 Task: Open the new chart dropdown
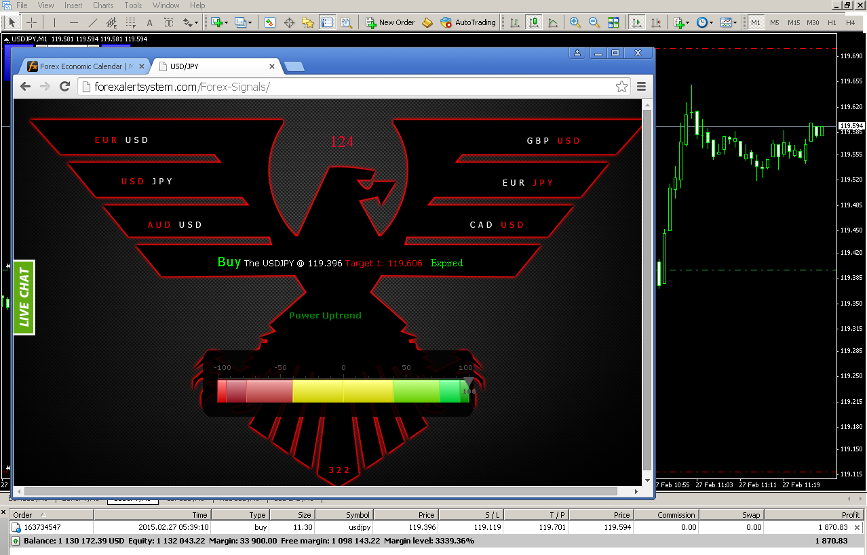(x=219, y=22)
